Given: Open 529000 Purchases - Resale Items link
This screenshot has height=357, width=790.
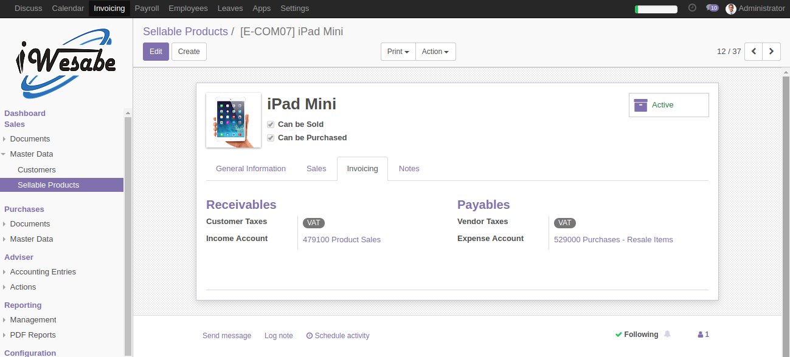Looking at the screenshot, I should pyautogui.click(x=614, y=240).
